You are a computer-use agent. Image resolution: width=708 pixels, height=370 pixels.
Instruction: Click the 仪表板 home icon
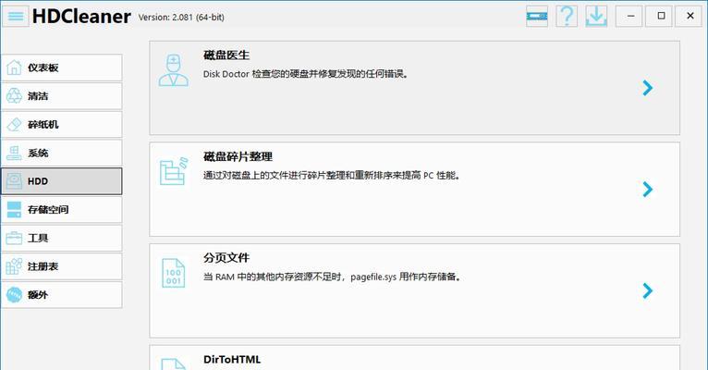[14, 68]
